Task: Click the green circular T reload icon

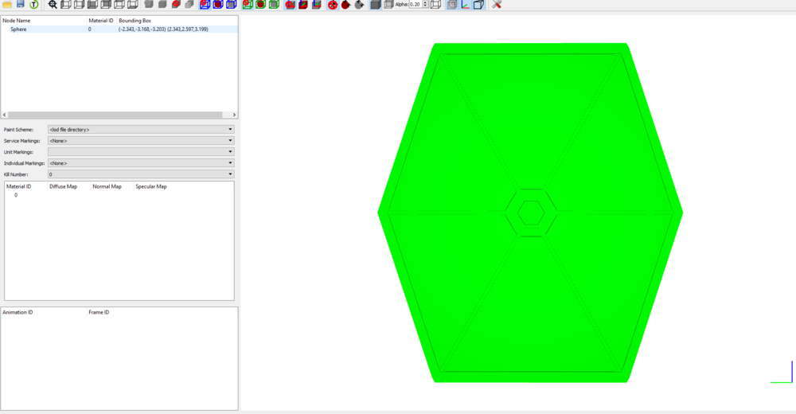Action: pos(33,5)
